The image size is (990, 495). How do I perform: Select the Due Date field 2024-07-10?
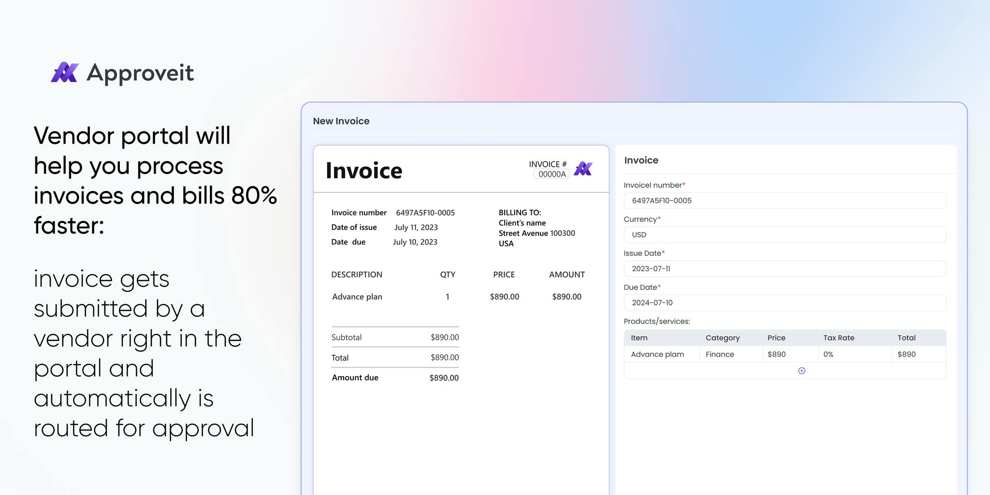coord(785,303)
